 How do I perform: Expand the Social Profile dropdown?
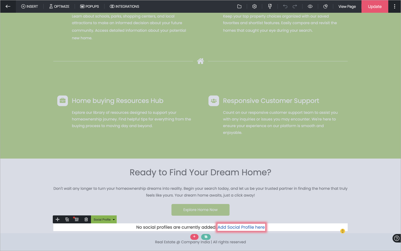pos(104,219)
